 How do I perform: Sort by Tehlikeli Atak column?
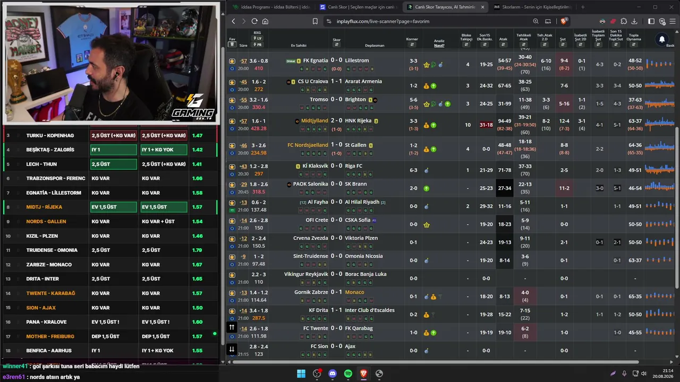(524, 45)
